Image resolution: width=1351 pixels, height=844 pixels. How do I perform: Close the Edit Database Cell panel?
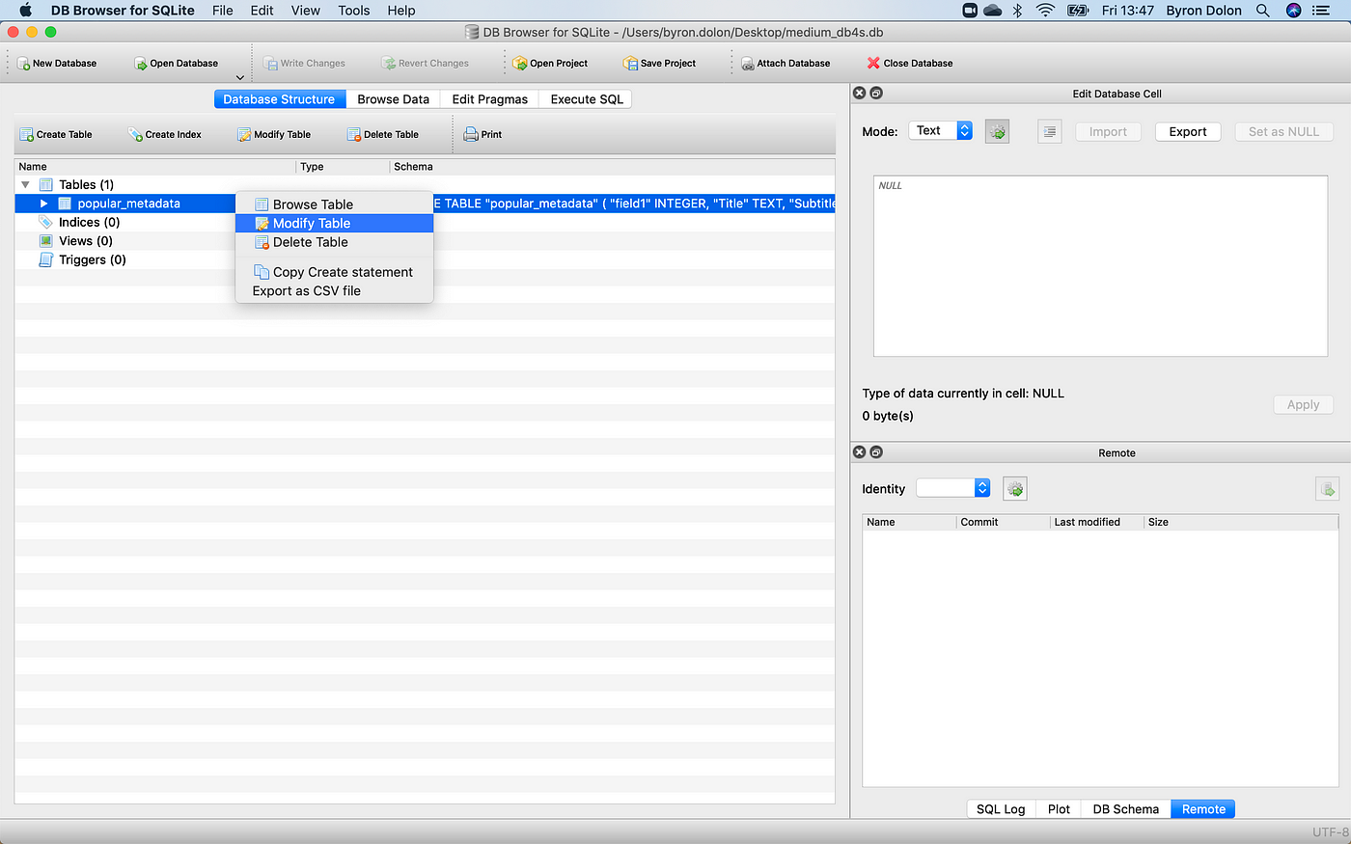859,94
